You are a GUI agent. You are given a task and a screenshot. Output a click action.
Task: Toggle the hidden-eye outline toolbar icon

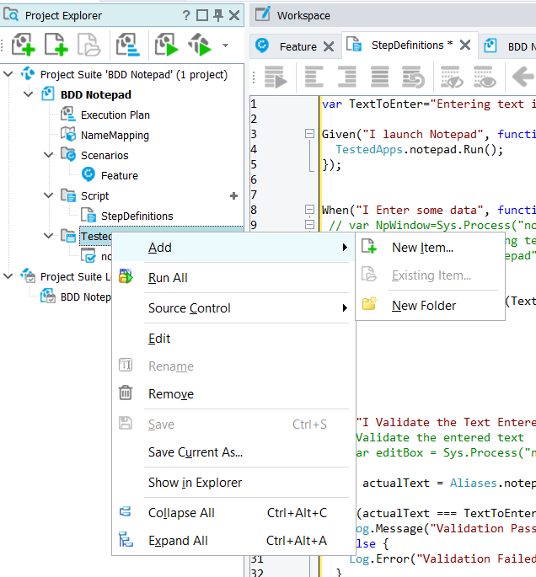pos(452,77)
